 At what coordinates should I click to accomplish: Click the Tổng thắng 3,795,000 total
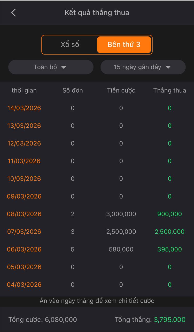coord(150,320)
